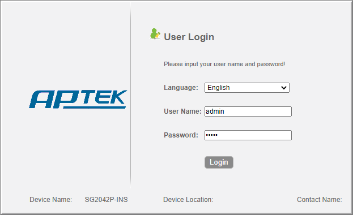Click the User Name label

click(182, 111)
